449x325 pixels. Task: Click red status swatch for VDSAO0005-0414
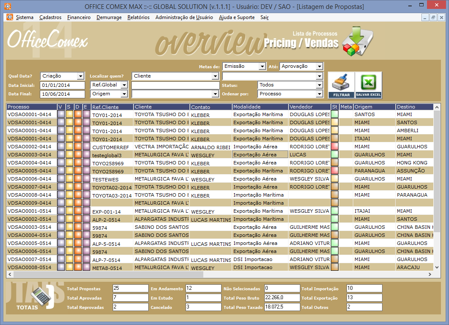coord(335,171)
